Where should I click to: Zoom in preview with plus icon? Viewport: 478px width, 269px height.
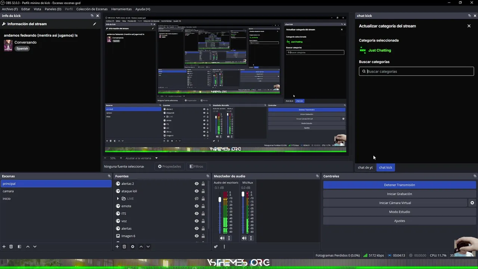[121, 158]
